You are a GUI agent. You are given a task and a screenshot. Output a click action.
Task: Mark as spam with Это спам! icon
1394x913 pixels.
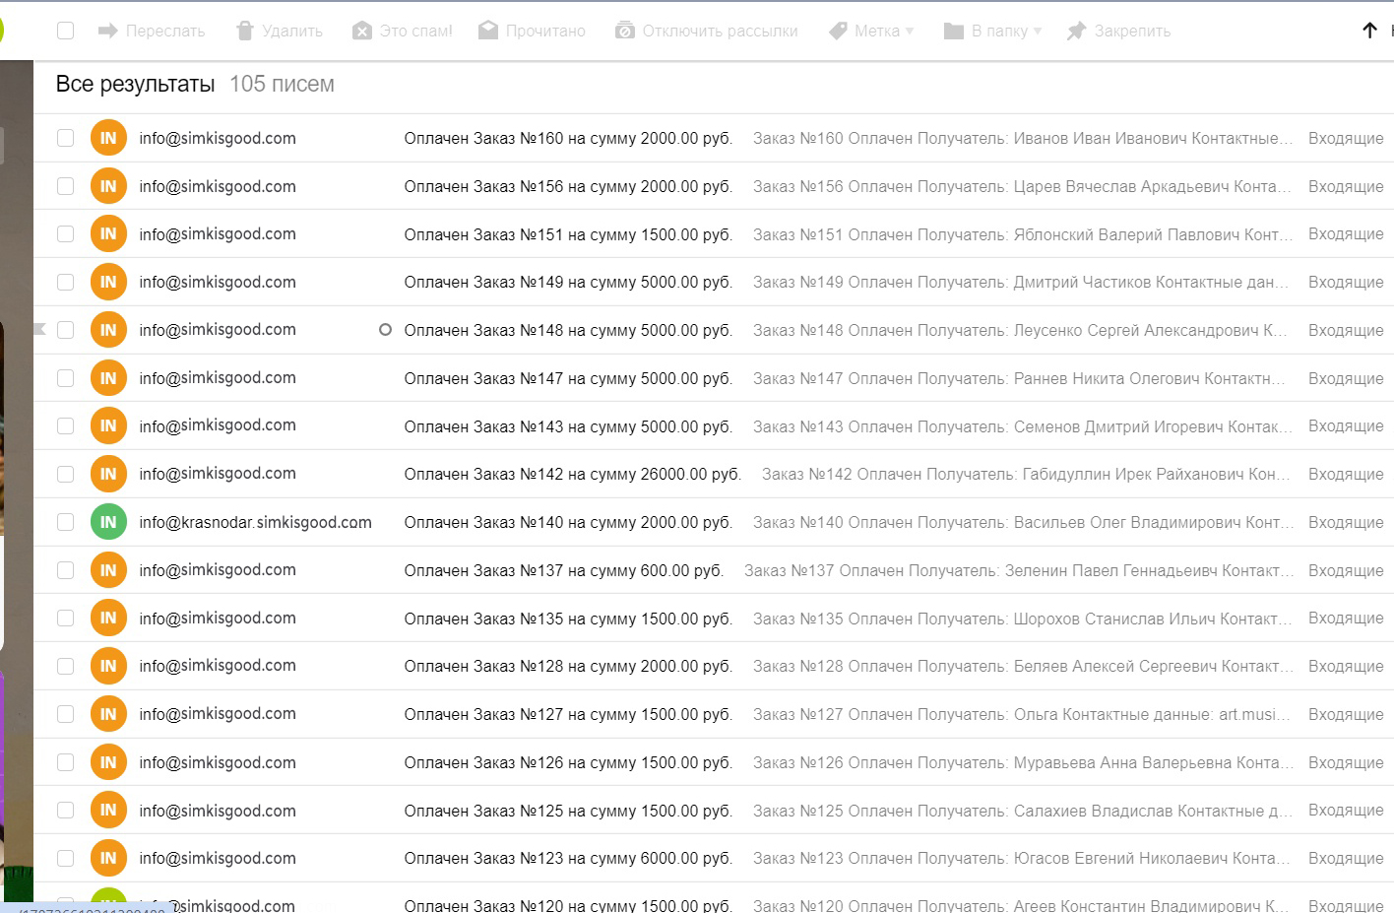pos(362,32)
